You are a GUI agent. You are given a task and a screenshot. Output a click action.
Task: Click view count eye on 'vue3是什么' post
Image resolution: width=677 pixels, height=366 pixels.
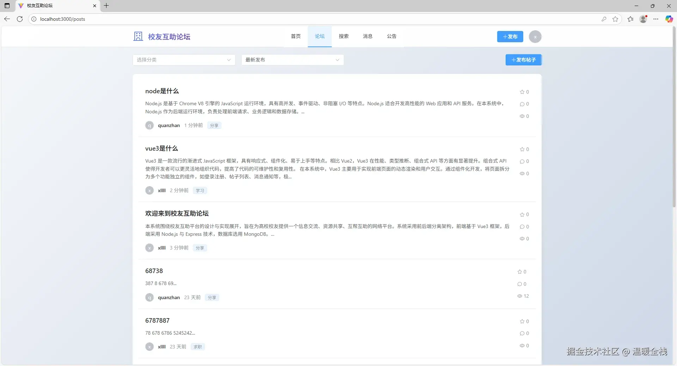(x=522, y=173)
